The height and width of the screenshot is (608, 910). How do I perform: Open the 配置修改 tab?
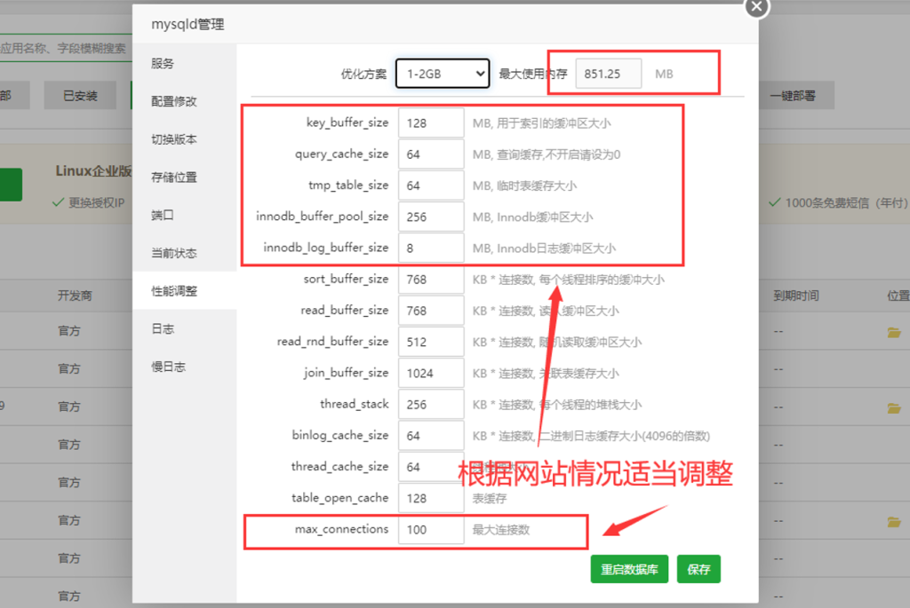[174, 101]
